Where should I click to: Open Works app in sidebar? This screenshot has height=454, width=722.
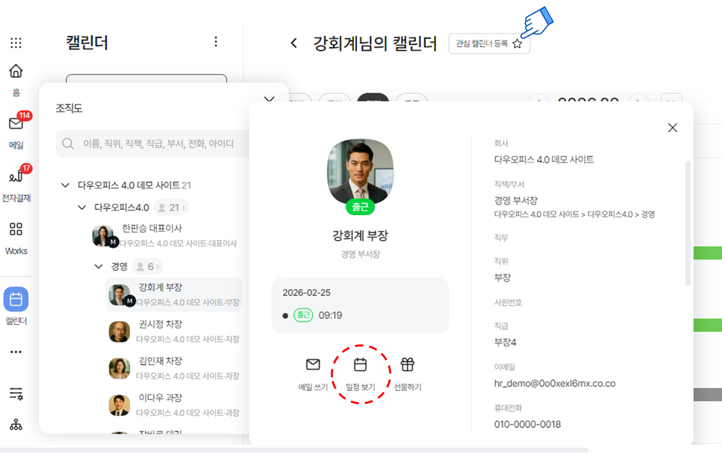[16, 230]
